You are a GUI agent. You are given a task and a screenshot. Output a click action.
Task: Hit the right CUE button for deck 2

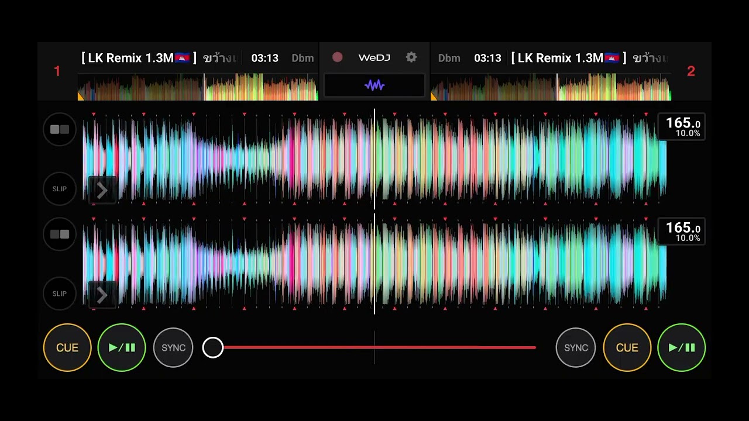click(x=627, y=347)
